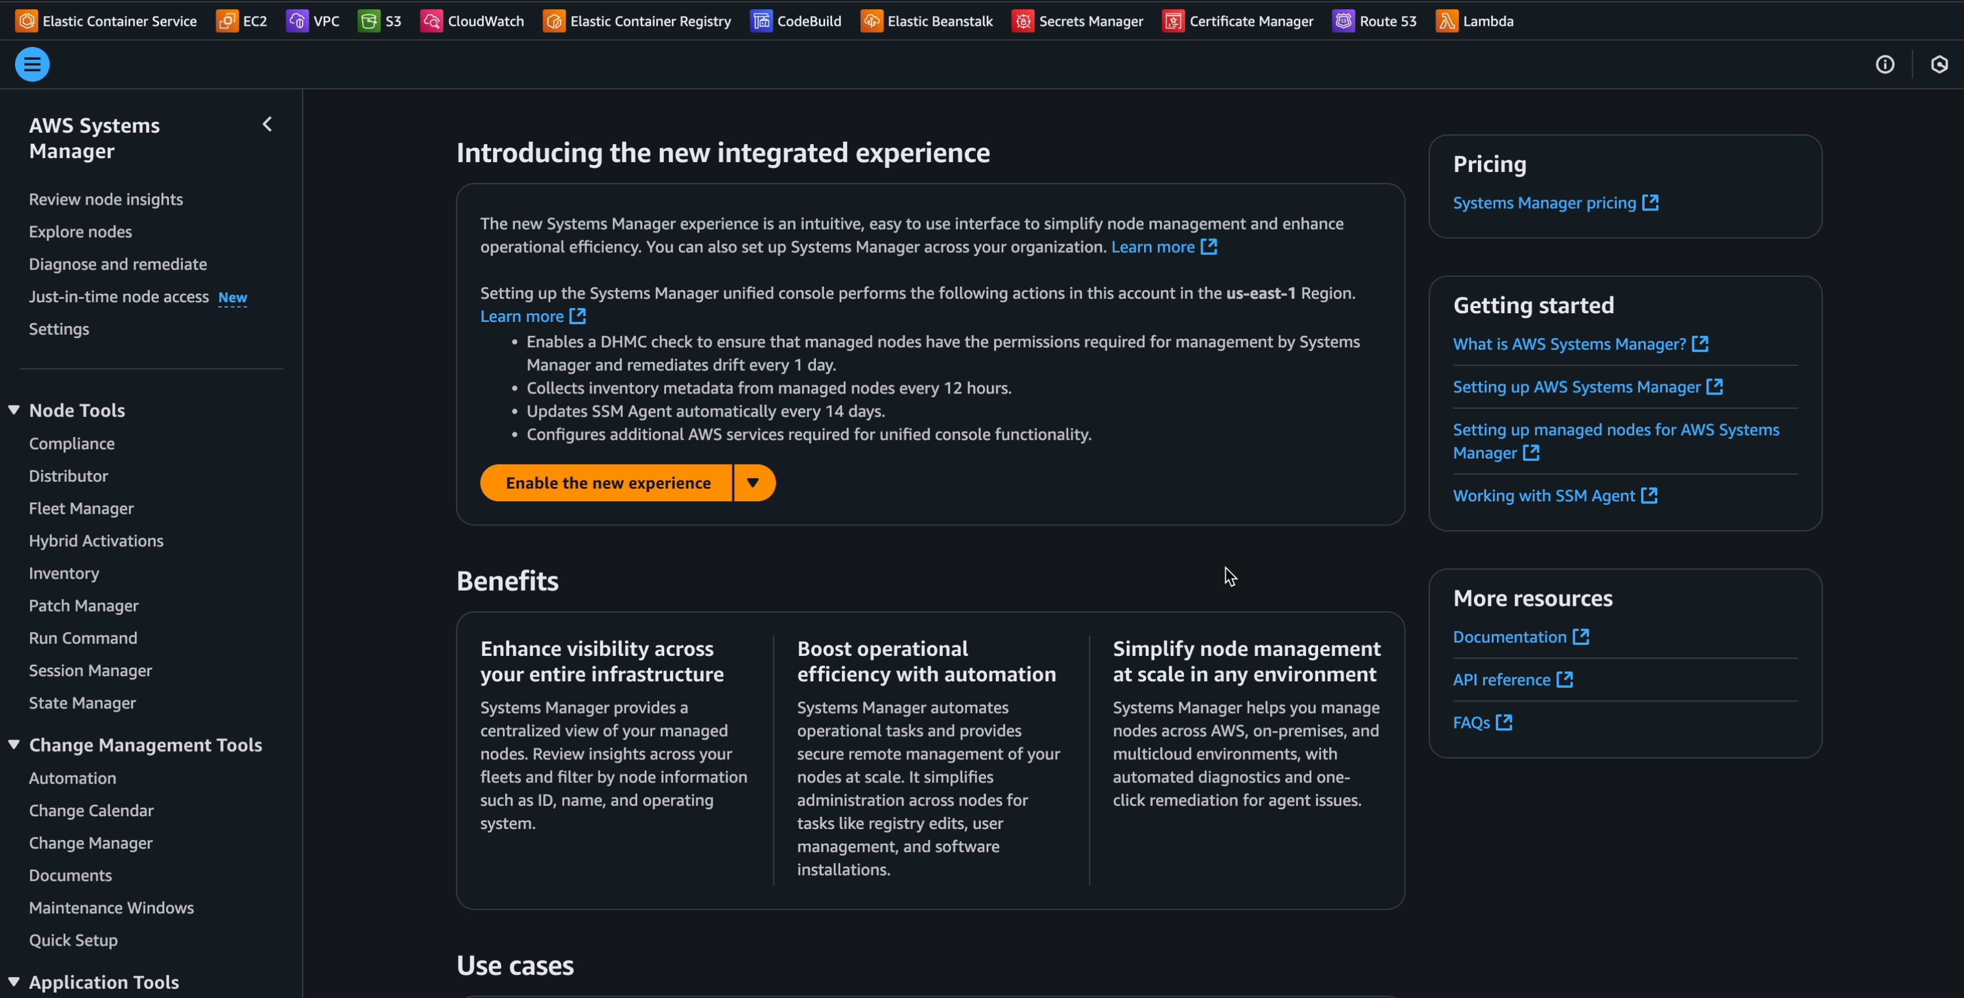Click external icon beside What is AWS Systems Manager
This screenshot has width=1964, height=998.
pos(1700,343)
